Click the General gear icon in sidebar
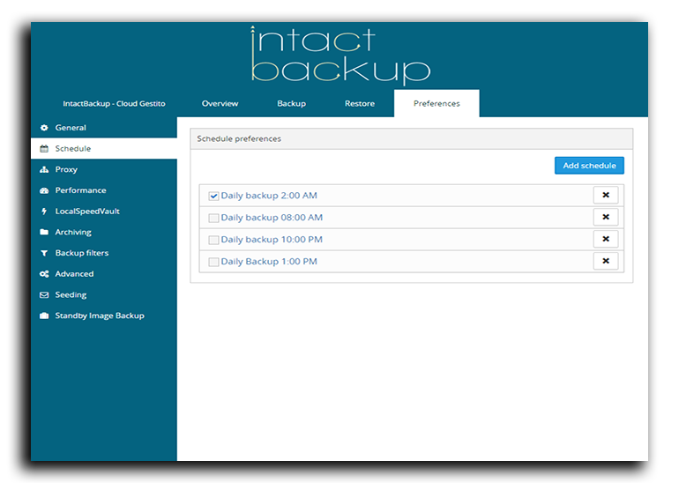 (x=44, y=128)
